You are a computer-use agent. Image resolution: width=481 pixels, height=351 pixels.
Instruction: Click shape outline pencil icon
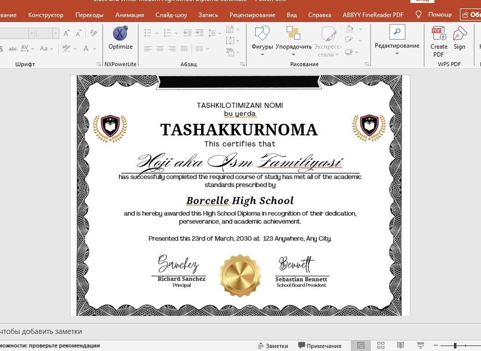(349, 40)
